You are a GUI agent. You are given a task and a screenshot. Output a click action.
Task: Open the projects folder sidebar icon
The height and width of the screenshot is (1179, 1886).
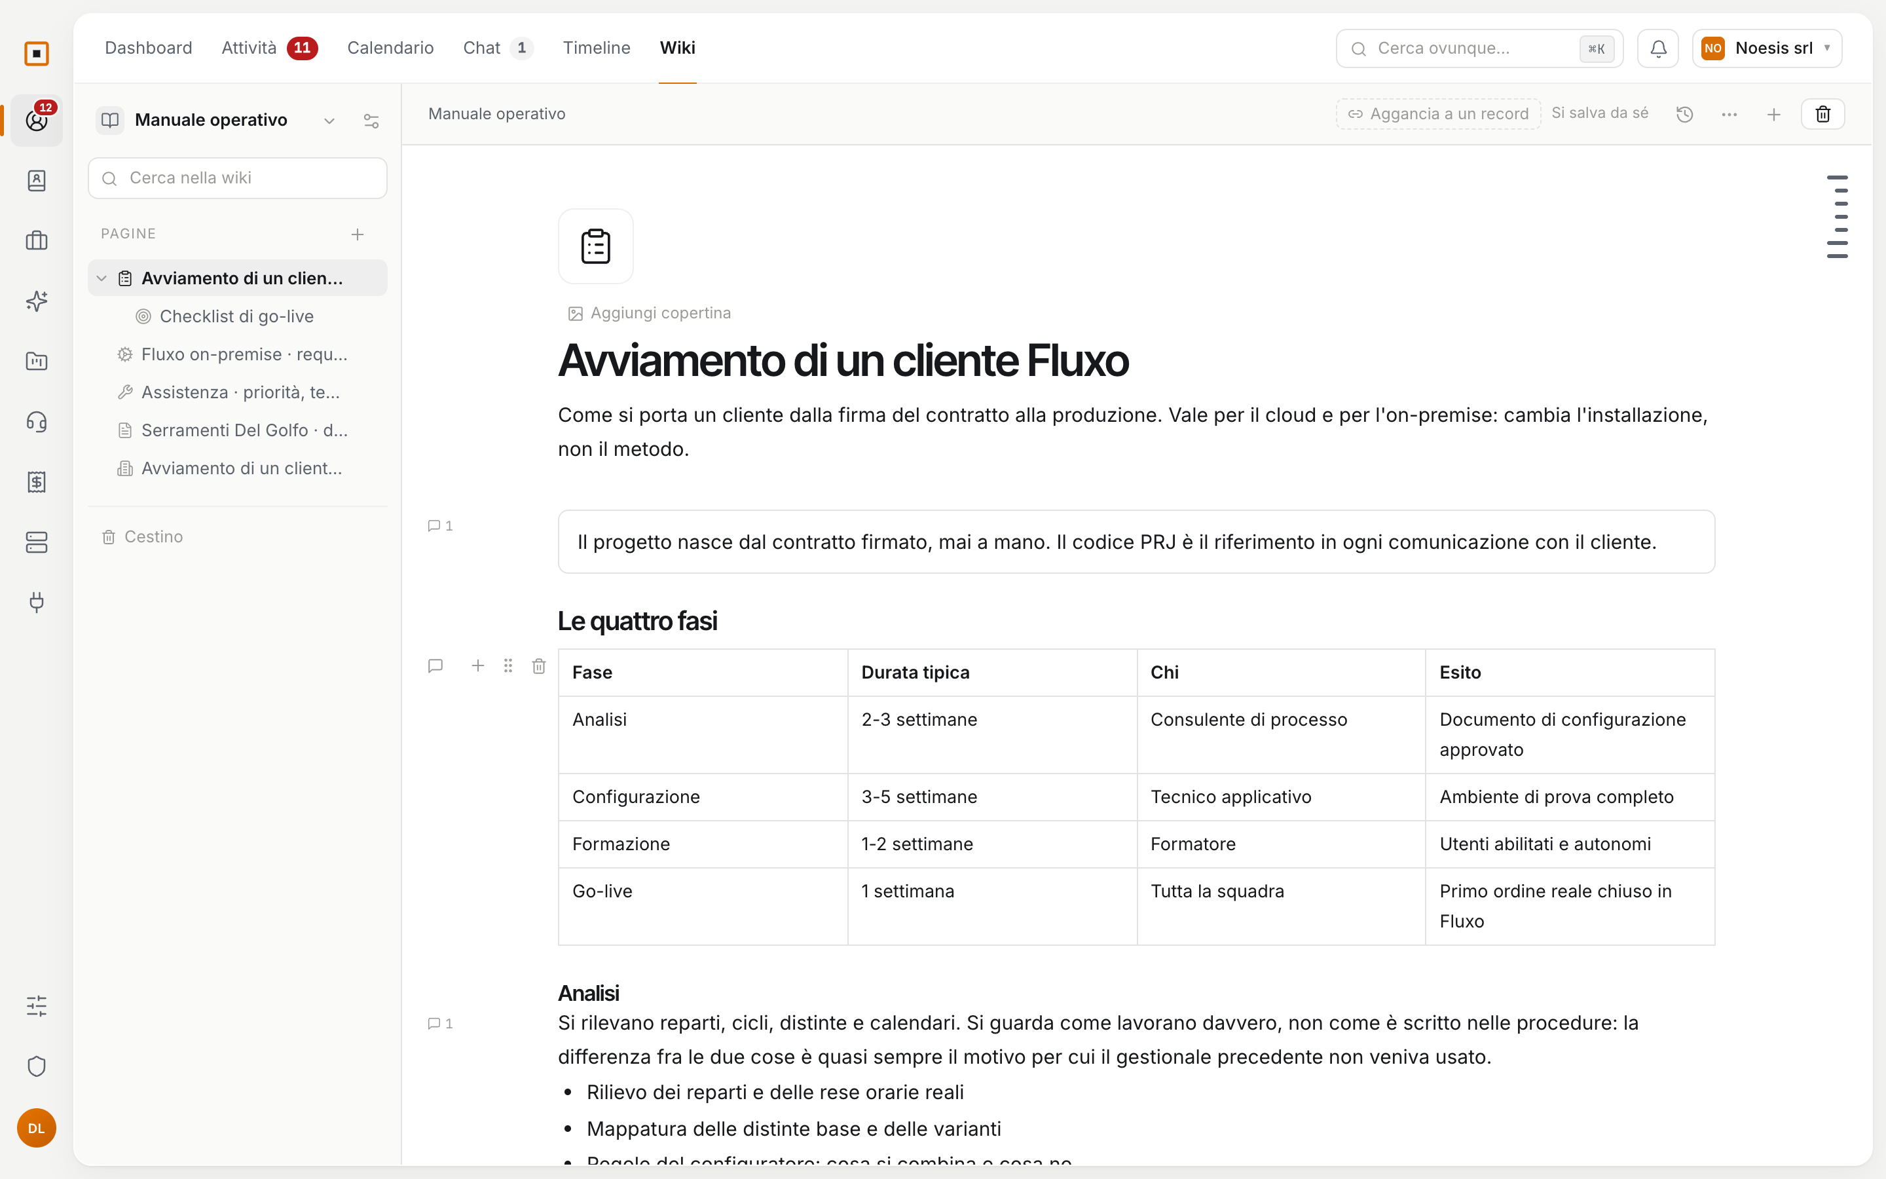(37, 361)
